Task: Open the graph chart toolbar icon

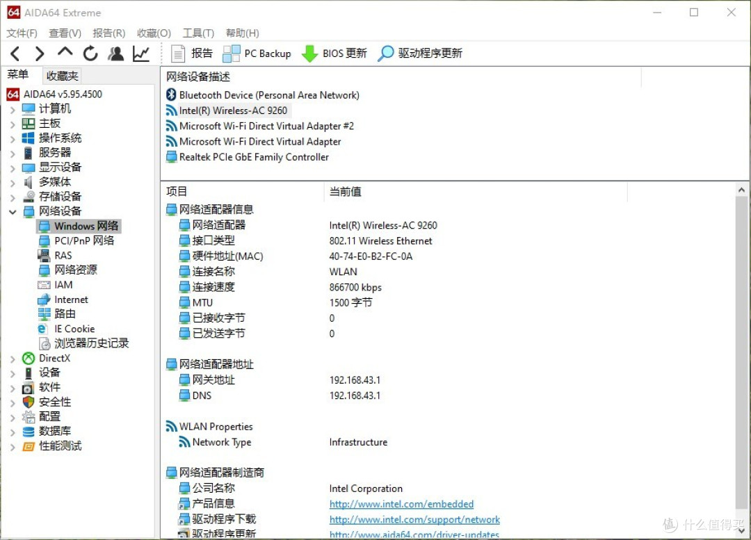Action: pyautogui.click(x=140, y=53)
